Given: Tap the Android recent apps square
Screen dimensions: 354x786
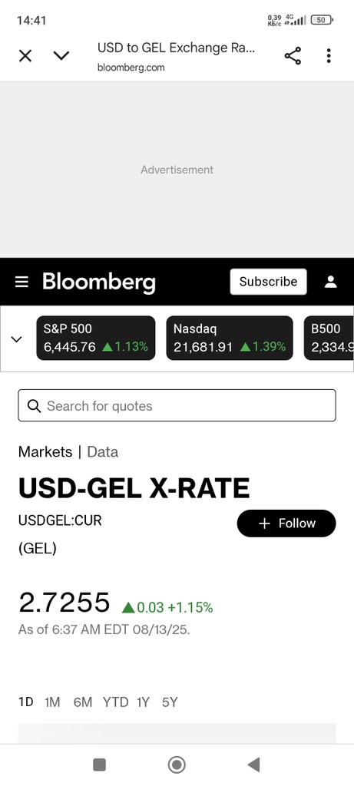Looking at the screenshot, I should pos(99,765).
